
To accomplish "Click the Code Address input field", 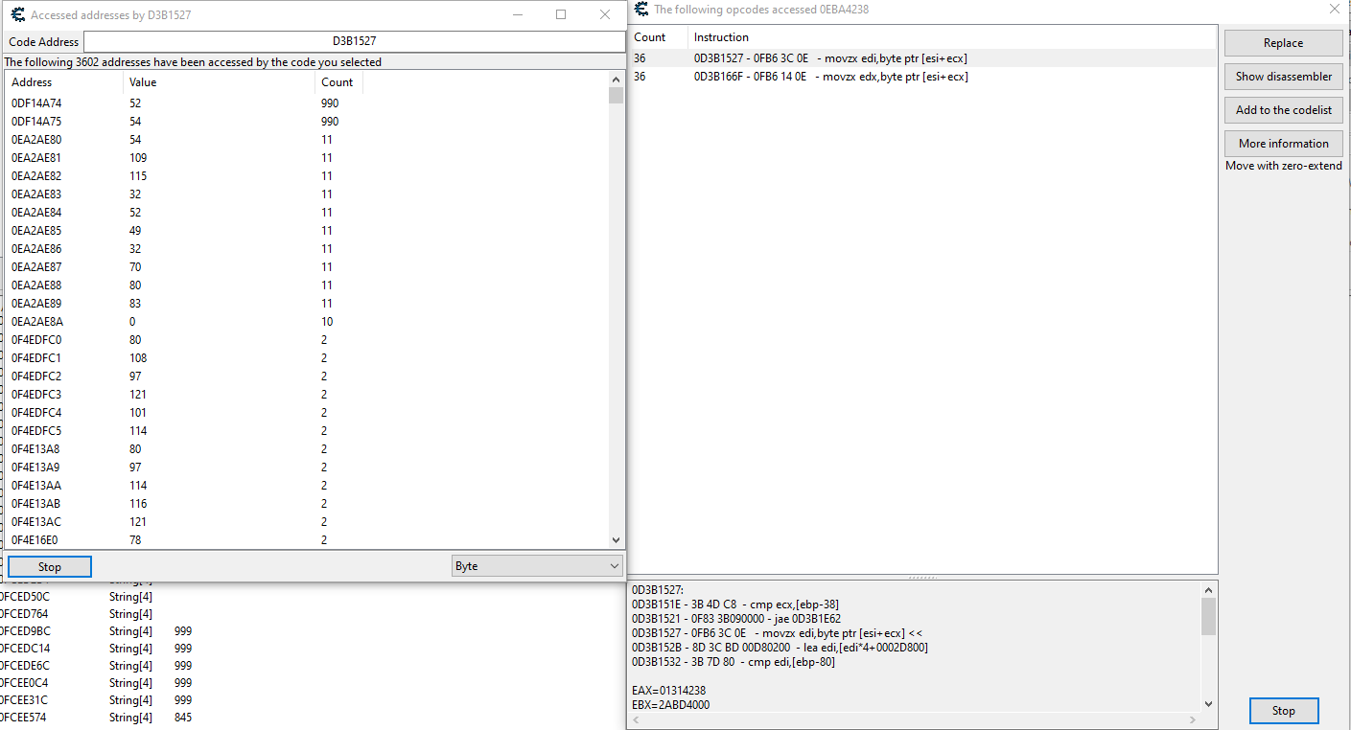I will [354, 42].
